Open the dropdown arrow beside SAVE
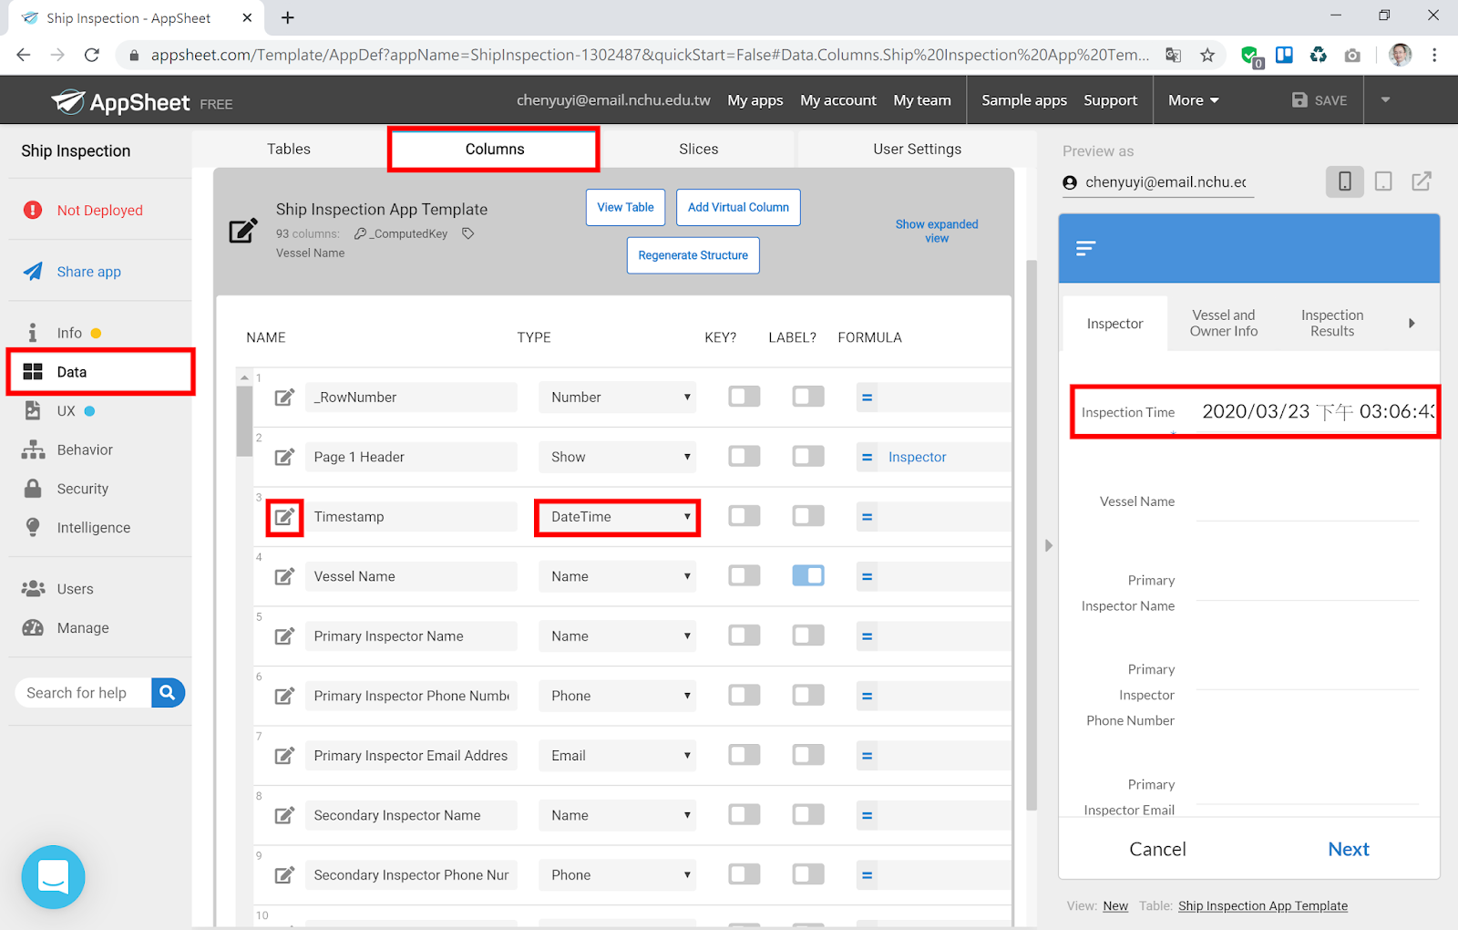 (x=1385, y=100)
